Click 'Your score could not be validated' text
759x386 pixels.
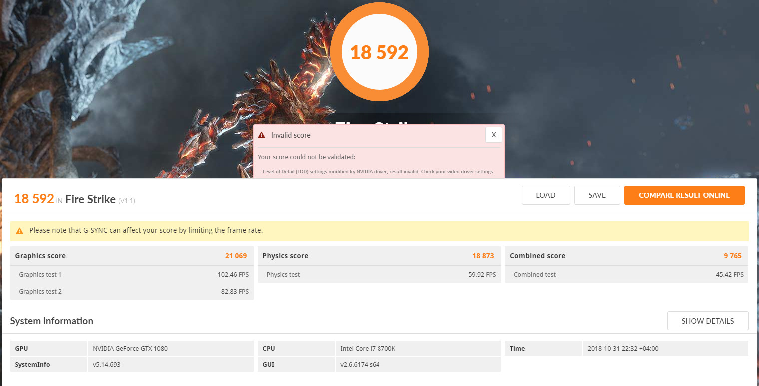tap(307, 157)
